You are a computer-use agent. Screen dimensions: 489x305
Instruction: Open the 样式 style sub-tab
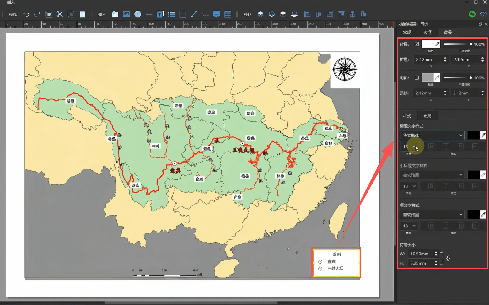coord(407,116)
